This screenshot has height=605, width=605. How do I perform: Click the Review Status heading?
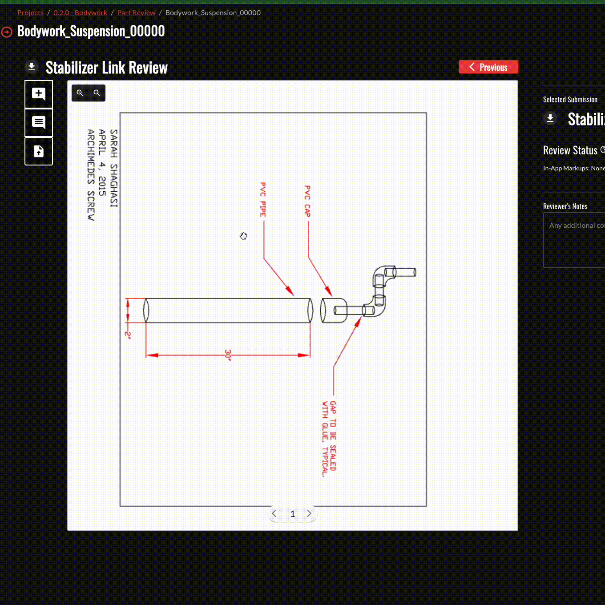click(x=570, y=150)
